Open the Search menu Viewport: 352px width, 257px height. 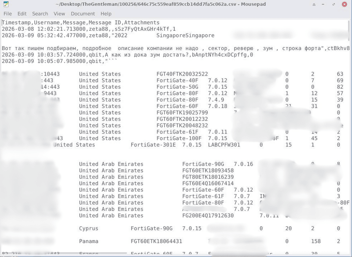click(x=40, y=14)
